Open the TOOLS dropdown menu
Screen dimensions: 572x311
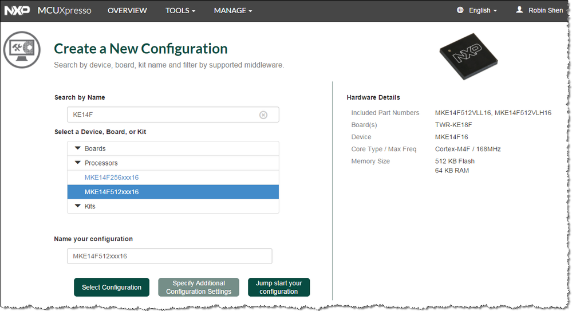[x=180, y=10]
